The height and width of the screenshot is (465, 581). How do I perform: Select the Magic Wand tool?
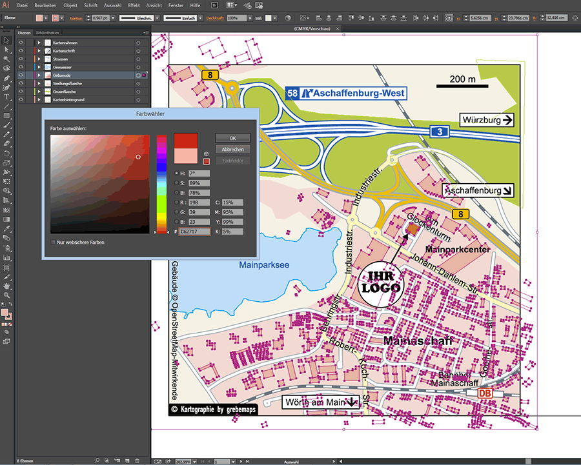pos(6,59)
